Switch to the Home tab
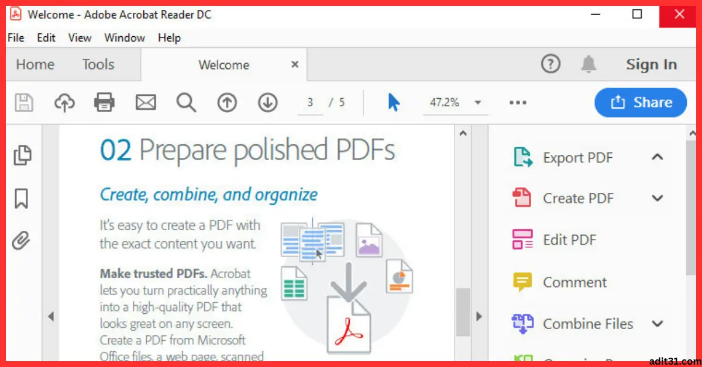The image size is (702, 367). point(35,65)
